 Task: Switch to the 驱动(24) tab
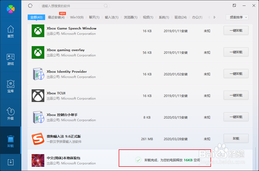pos(181,17)
